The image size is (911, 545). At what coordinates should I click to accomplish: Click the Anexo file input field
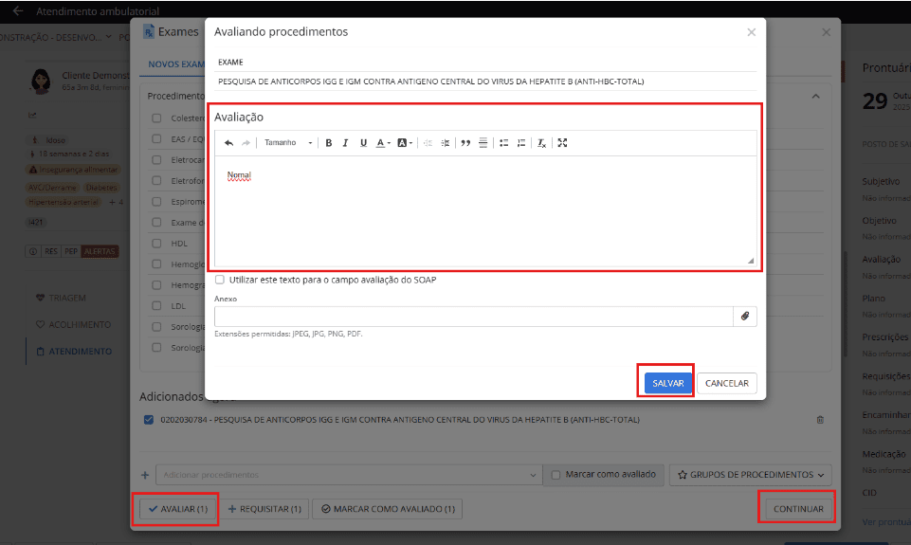click(473, 317)
